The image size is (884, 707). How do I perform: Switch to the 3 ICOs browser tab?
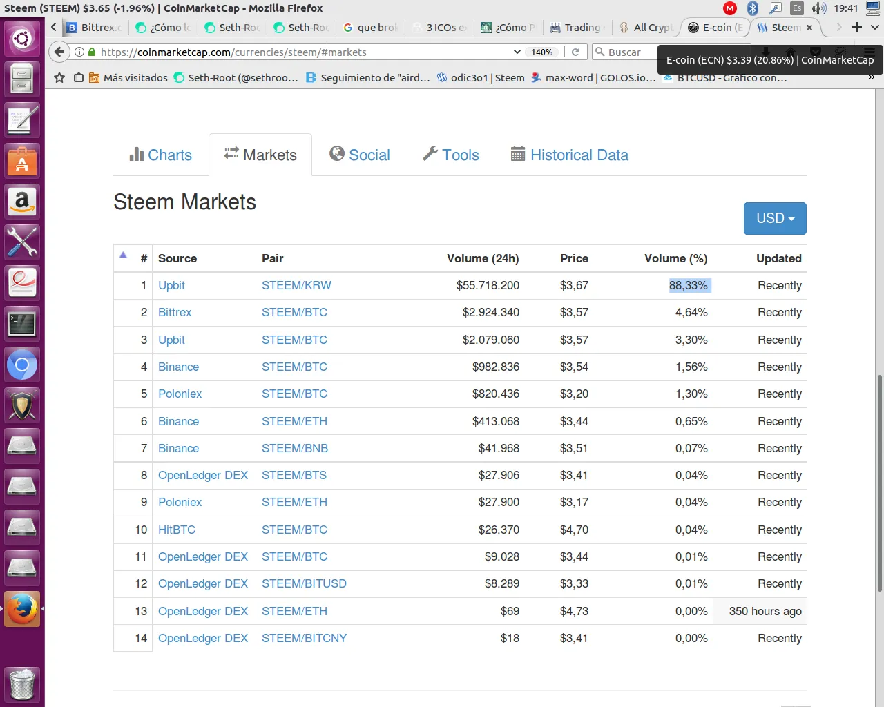pyautogui.click(x=439, y=28)
